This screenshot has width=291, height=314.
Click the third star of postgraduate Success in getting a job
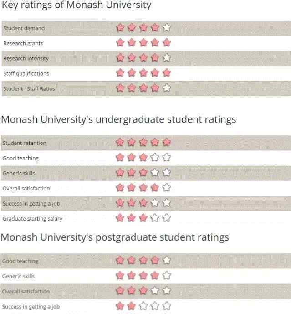click(143, 306)
